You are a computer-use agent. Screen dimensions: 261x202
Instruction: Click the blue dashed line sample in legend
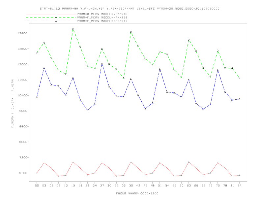(51, 21)
